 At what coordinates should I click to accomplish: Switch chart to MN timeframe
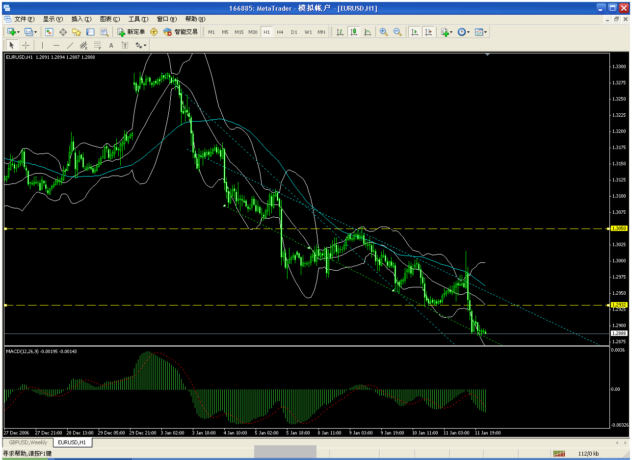[321, 32]
